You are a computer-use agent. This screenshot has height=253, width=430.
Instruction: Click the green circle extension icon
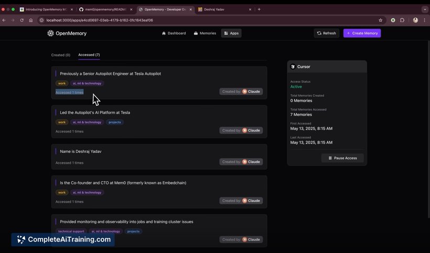click(x=393, y=20)
